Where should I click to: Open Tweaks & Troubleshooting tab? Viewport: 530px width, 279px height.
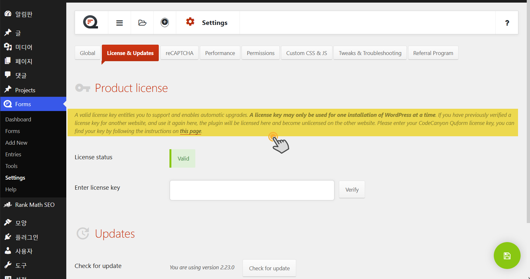[x=370, y=53]
